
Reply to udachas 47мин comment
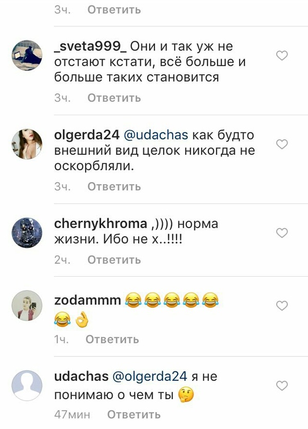(x=134, y=415)
